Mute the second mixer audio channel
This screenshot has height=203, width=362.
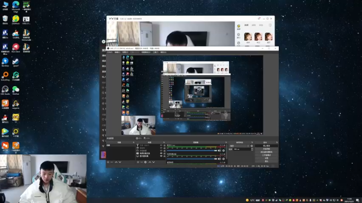tap(219, 159)
